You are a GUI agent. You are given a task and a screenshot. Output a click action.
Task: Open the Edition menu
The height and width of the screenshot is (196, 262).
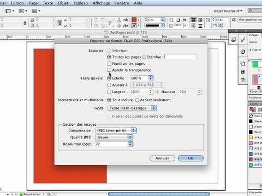tap(17, 3)
